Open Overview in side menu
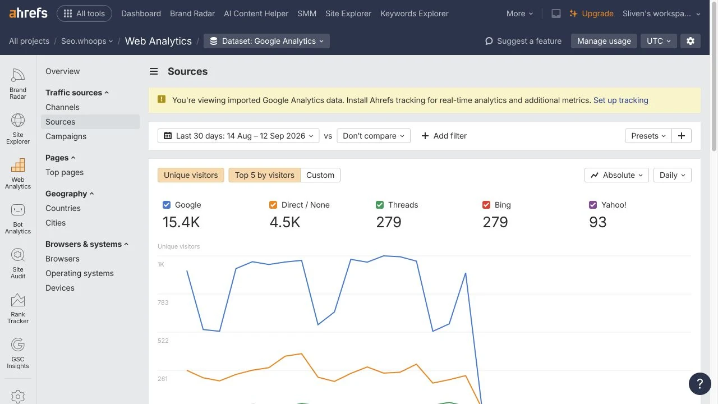This screenshot has height=404, width=718. point(63,71)
